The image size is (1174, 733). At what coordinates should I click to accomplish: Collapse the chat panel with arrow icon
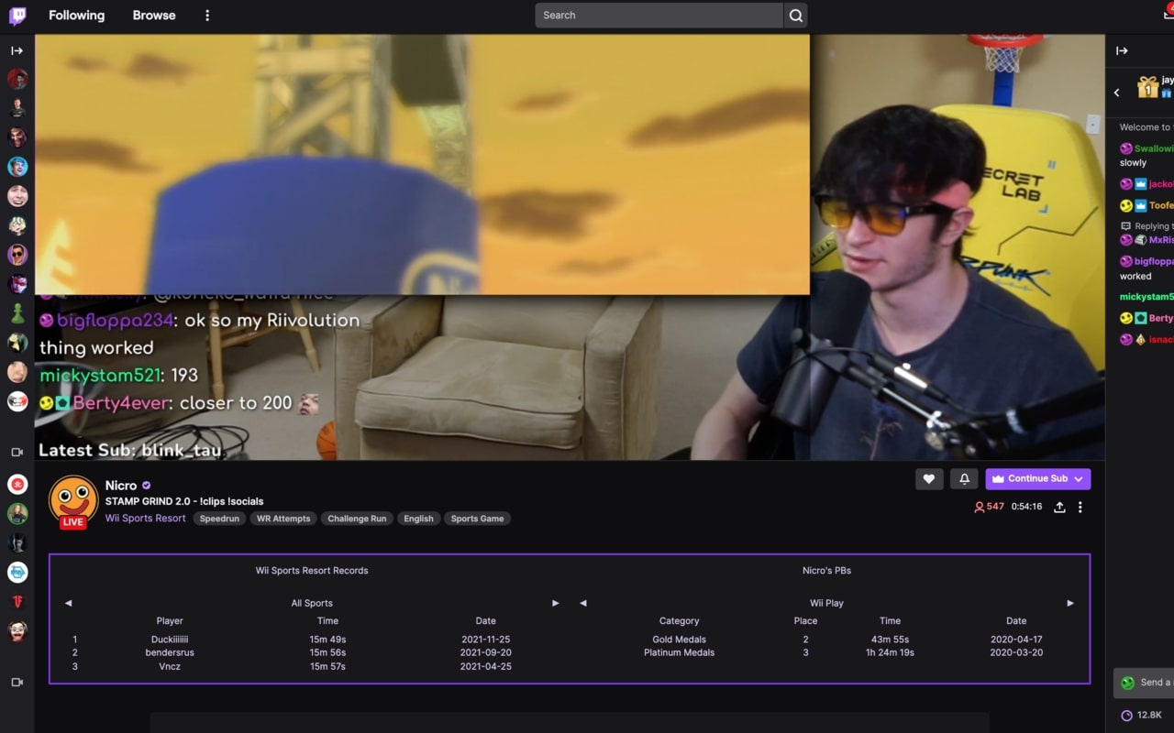1122,51
